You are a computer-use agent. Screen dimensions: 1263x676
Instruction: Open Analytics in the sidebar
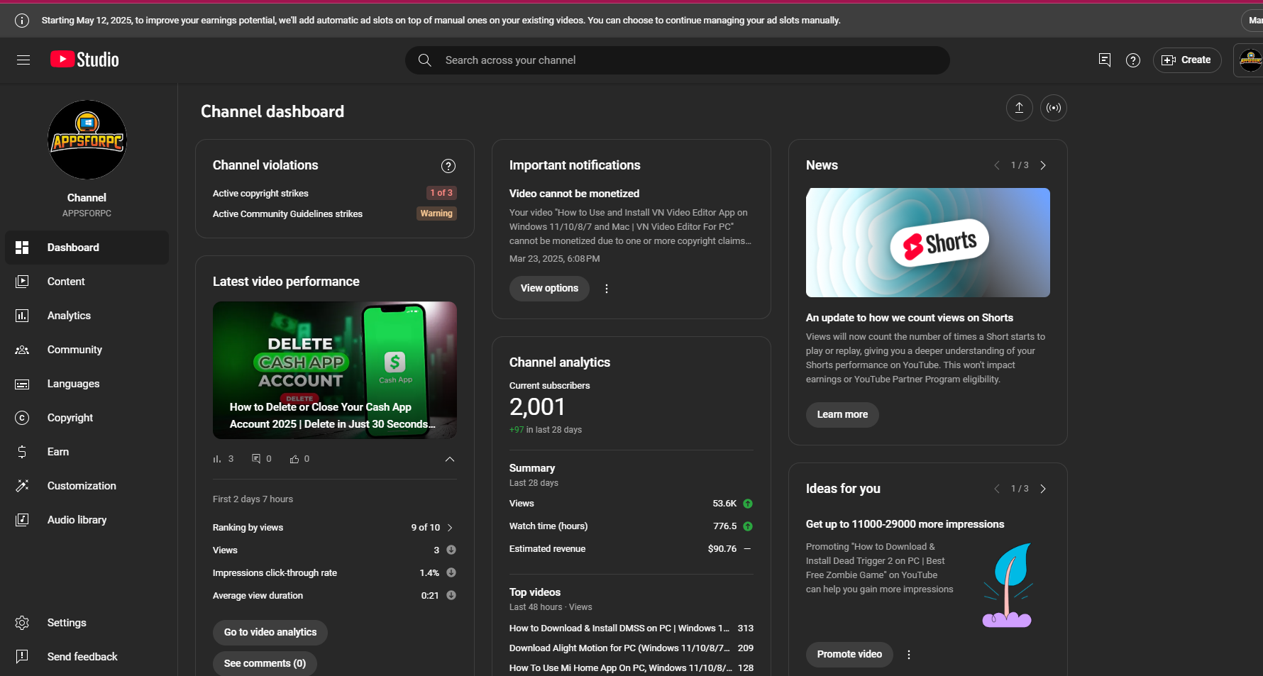(87, 316)
